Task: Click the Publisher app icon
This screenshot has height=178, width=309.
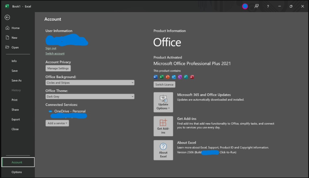Action: (186, 77)
